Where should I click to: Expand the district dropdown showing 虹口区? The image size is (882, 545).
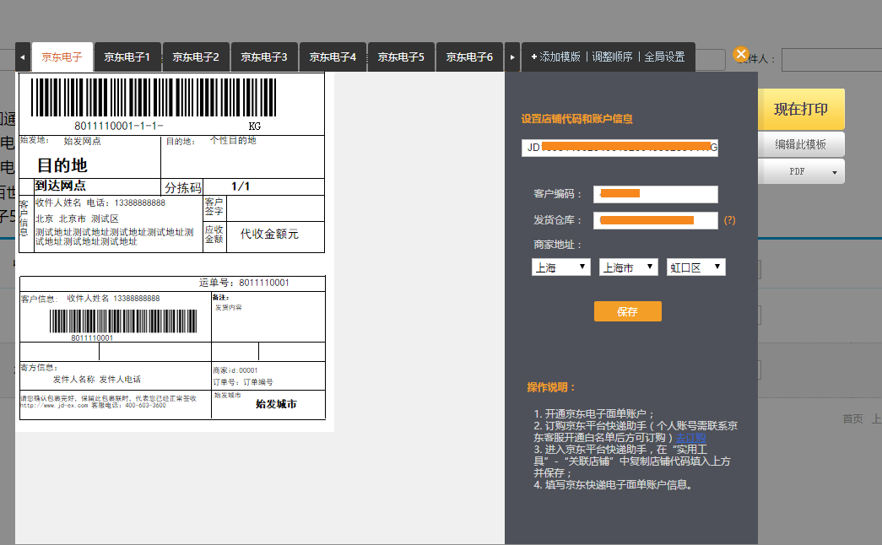coord(695,267)
